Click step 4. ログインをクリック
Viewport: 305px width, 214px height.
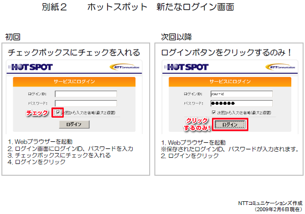pos(36,162)
